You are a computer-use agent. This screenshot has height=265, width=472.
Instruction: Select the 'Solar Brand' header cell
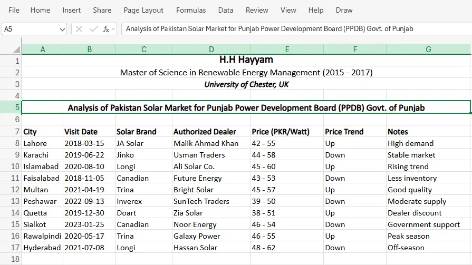click(143, 132)
